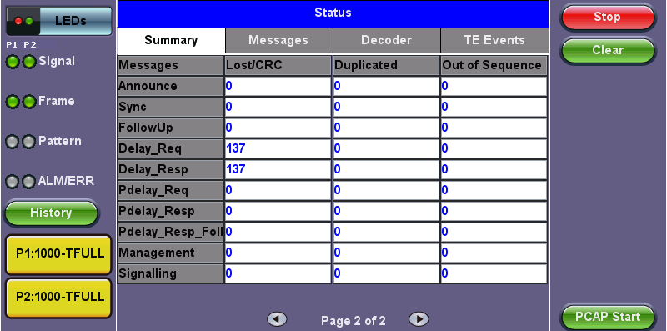Select the Sync row label

(171, 108)
